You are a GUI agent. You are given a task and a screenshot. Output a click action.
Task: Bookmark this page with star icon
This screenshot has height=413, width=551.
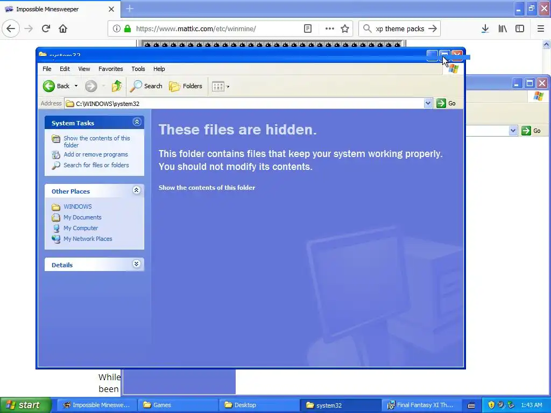(345, 29)
